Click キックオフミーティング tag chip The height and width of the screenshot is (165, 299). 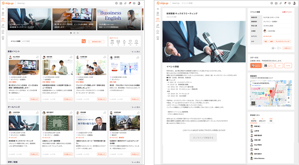[x=283, y=42]
